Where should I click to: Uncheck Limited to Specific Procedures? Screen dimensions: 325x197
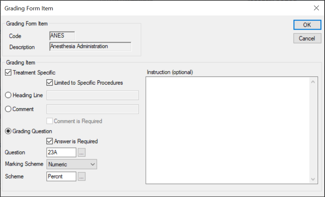(50, 82)
